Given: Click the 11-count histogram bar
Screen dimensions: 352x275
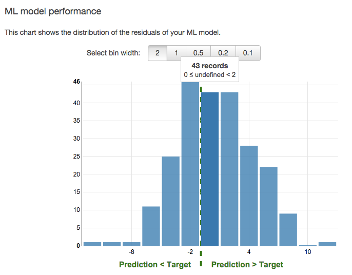Looking at the screenshot, I should tap(151, 226).
